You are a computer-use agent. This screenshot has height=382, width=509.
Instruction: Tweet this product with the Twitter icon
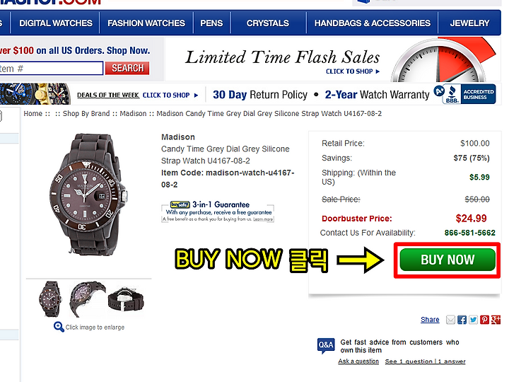click(x=473, y=320)
